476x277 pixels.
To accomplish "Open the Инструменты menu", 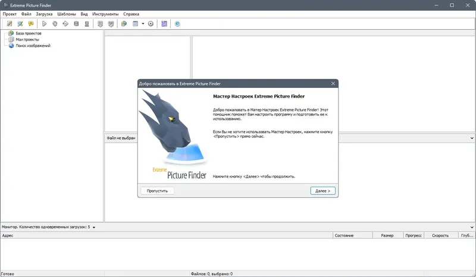I will pyautogui.click(x=105, y=14).
